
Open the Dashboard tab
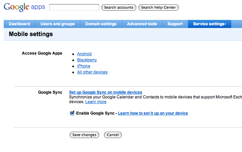coord(20,24)
